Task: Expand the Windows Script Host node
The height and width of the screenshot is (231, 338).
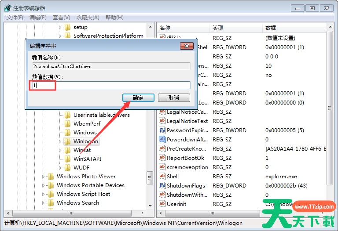Action: [43, 194]
